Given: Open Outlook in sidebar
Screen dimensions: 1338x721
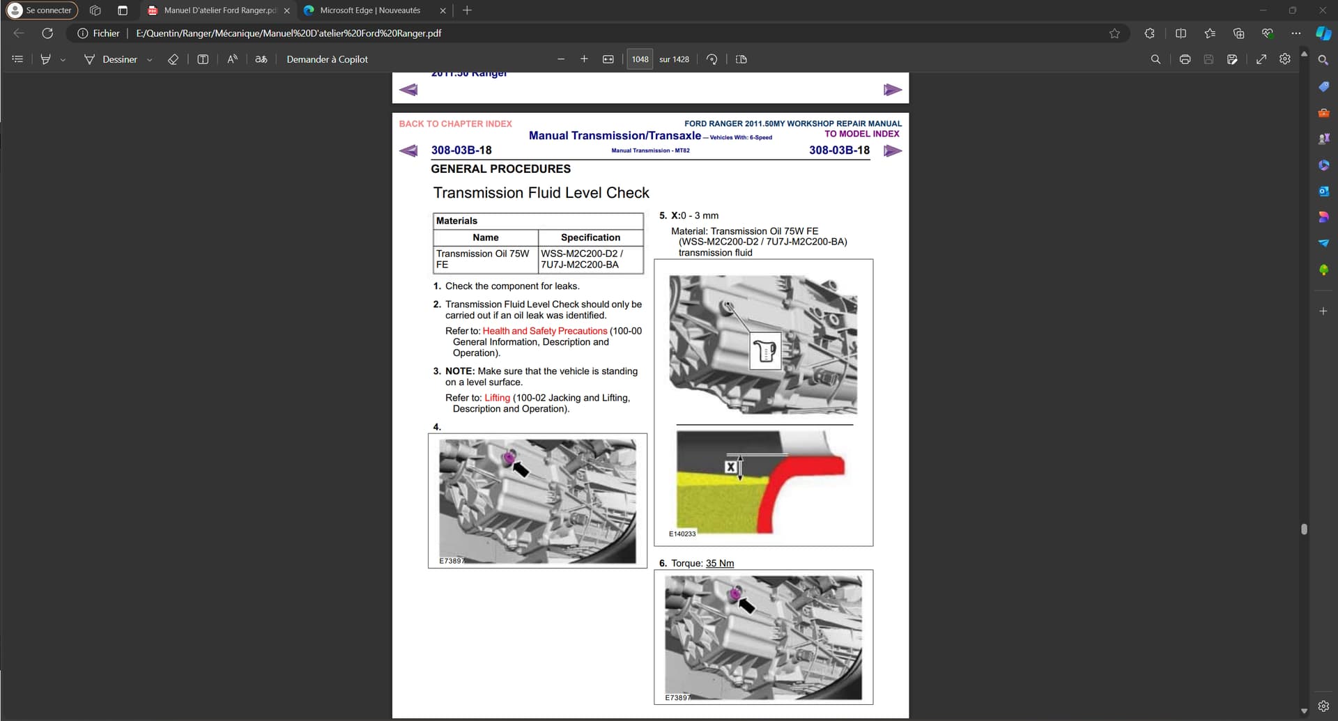Looking at the screenshot, I should tap(1323, 191).
